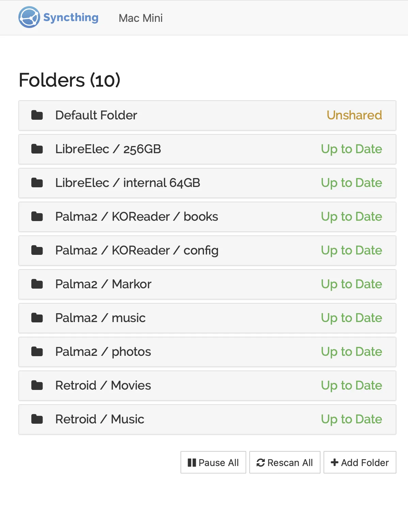Click the Rescan All button
This screenshot has height=509, width=408.
click(x=285, y=463)
